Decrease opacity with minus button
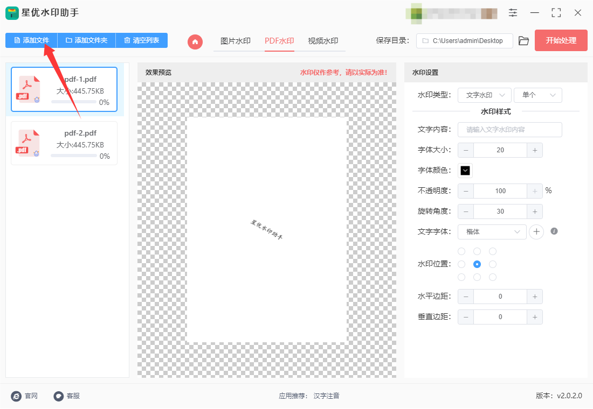 click(x=466, y=191)
